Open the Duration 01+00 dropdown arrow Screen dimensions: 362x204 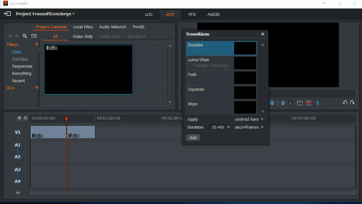(229, 127)
